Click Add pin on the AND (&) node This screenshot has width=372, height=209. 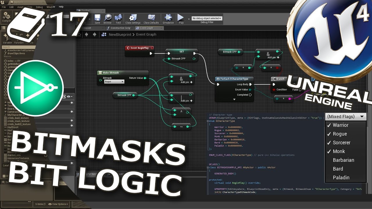click(187, 82)
